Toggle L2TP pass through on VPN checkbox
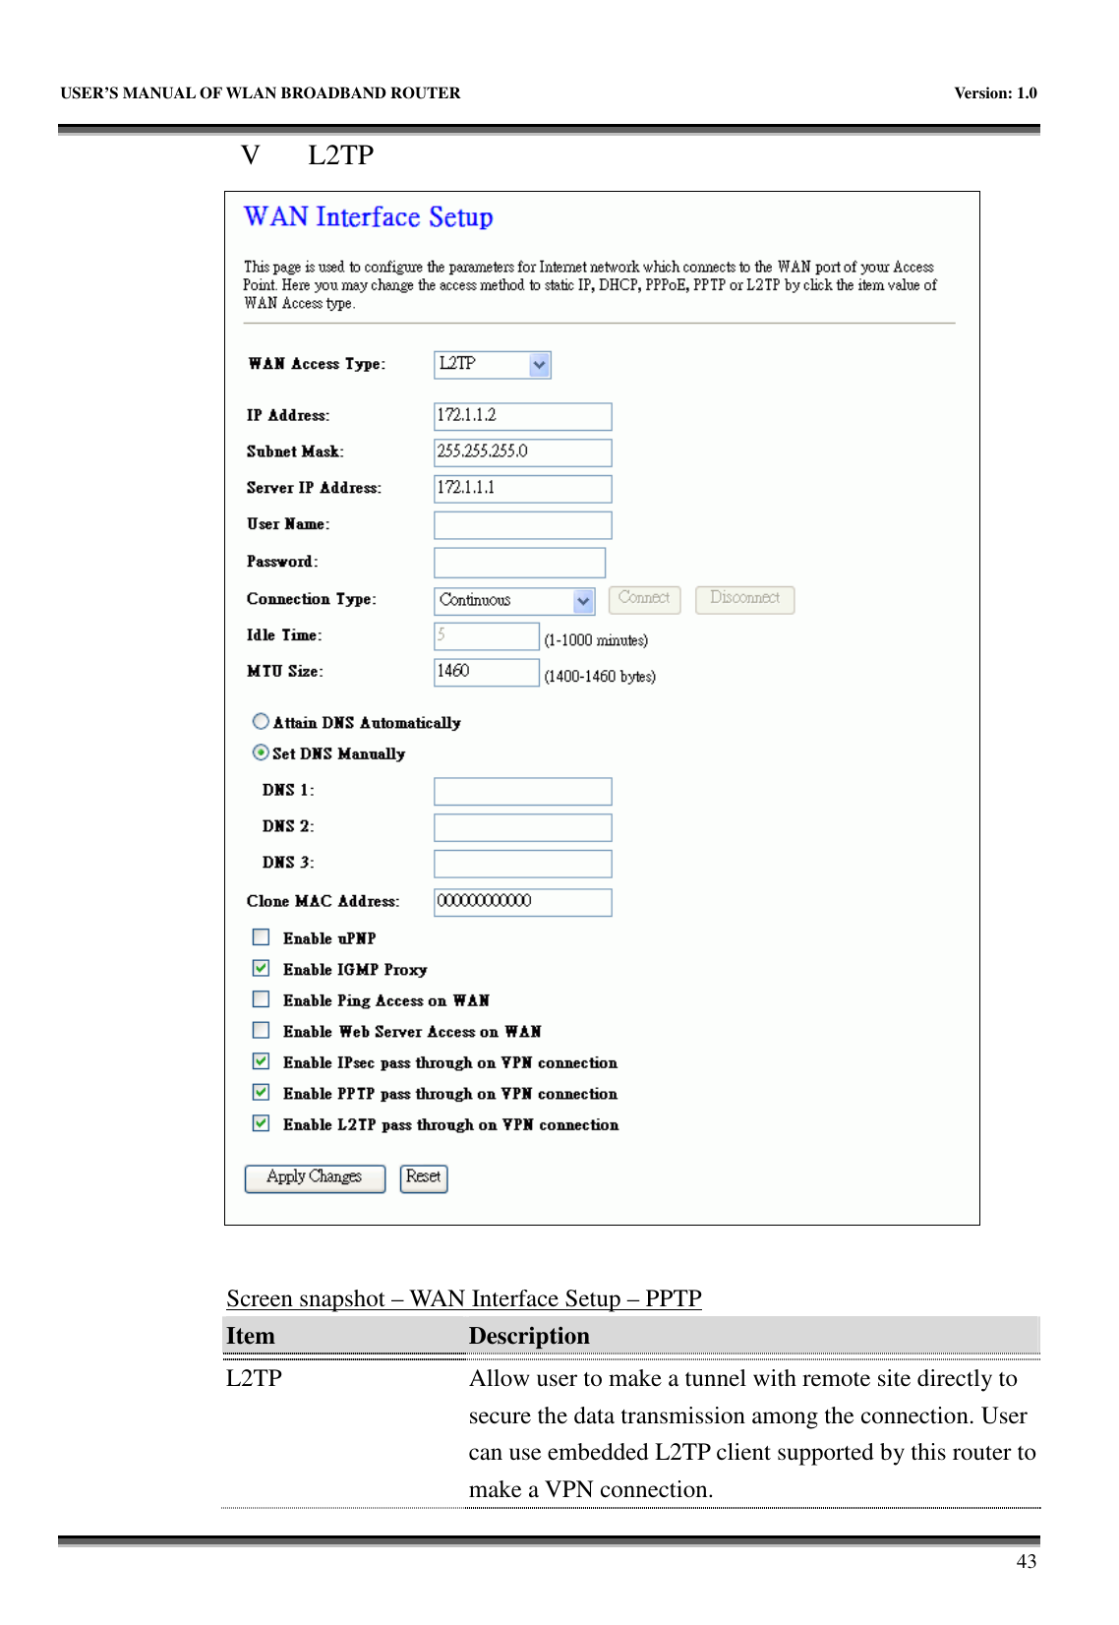The width and height of the screenshot is (1119, 1625). tap(261, 1123)
